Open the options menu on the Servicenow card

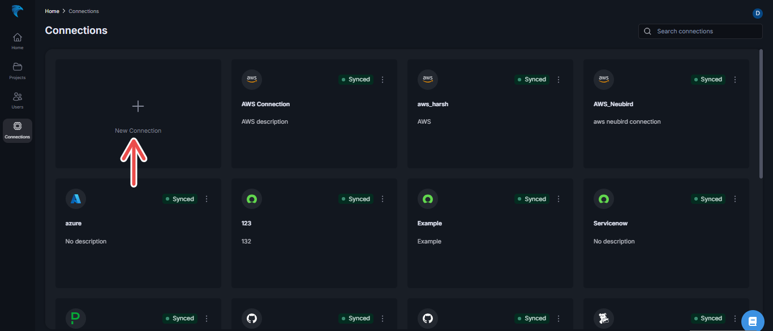pos(735,199)
